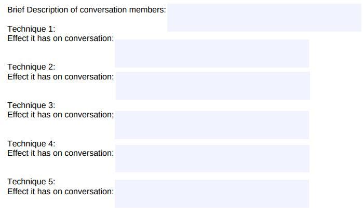The width and height of the screenshot is (363, 216).
Task: Click the word 'Brief' in the first line
Action: tap(16, 10)
